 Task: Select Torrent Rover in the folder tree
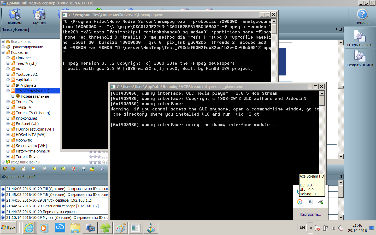(x=27, y=157)
